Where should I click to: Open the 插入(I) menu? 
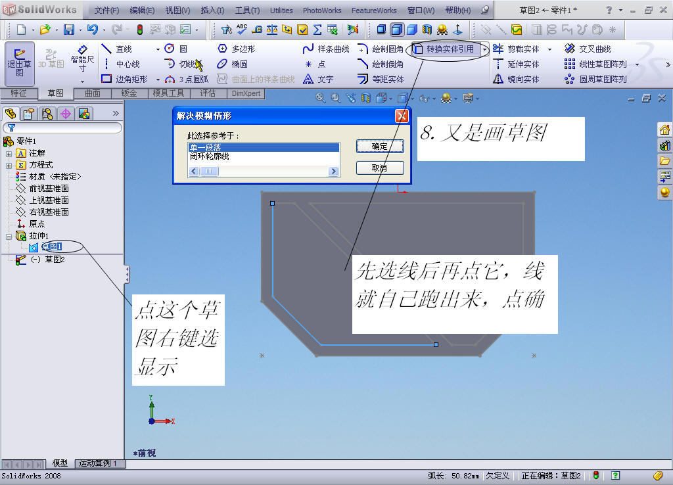212,11
